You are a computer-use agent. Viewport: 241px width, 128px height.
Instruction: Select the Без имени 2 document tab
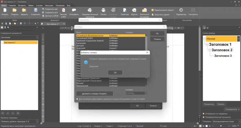coord(53,24)
